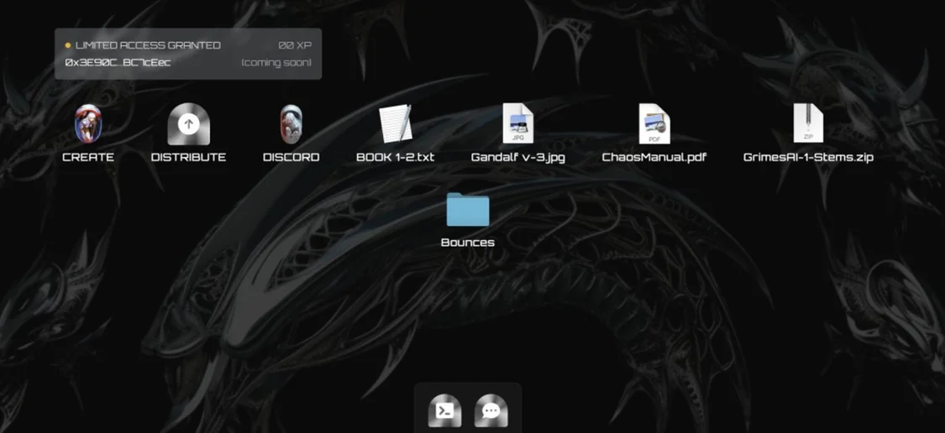Click the yellow status dot indicator
This screenshot has height=433, width=945.
[67, 45]
